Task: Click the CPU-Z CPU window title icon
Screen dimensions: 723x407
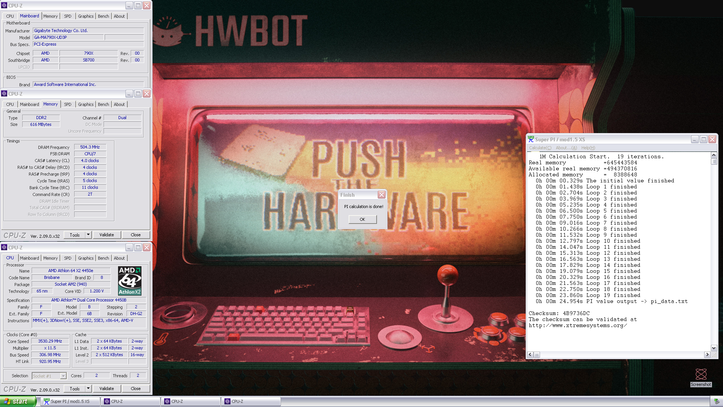Action: (x=4, y=247)
